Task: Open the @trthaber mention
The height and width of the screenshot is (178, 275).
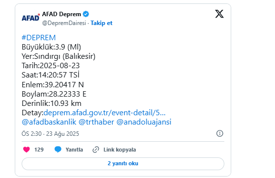Action: [96, 122]
